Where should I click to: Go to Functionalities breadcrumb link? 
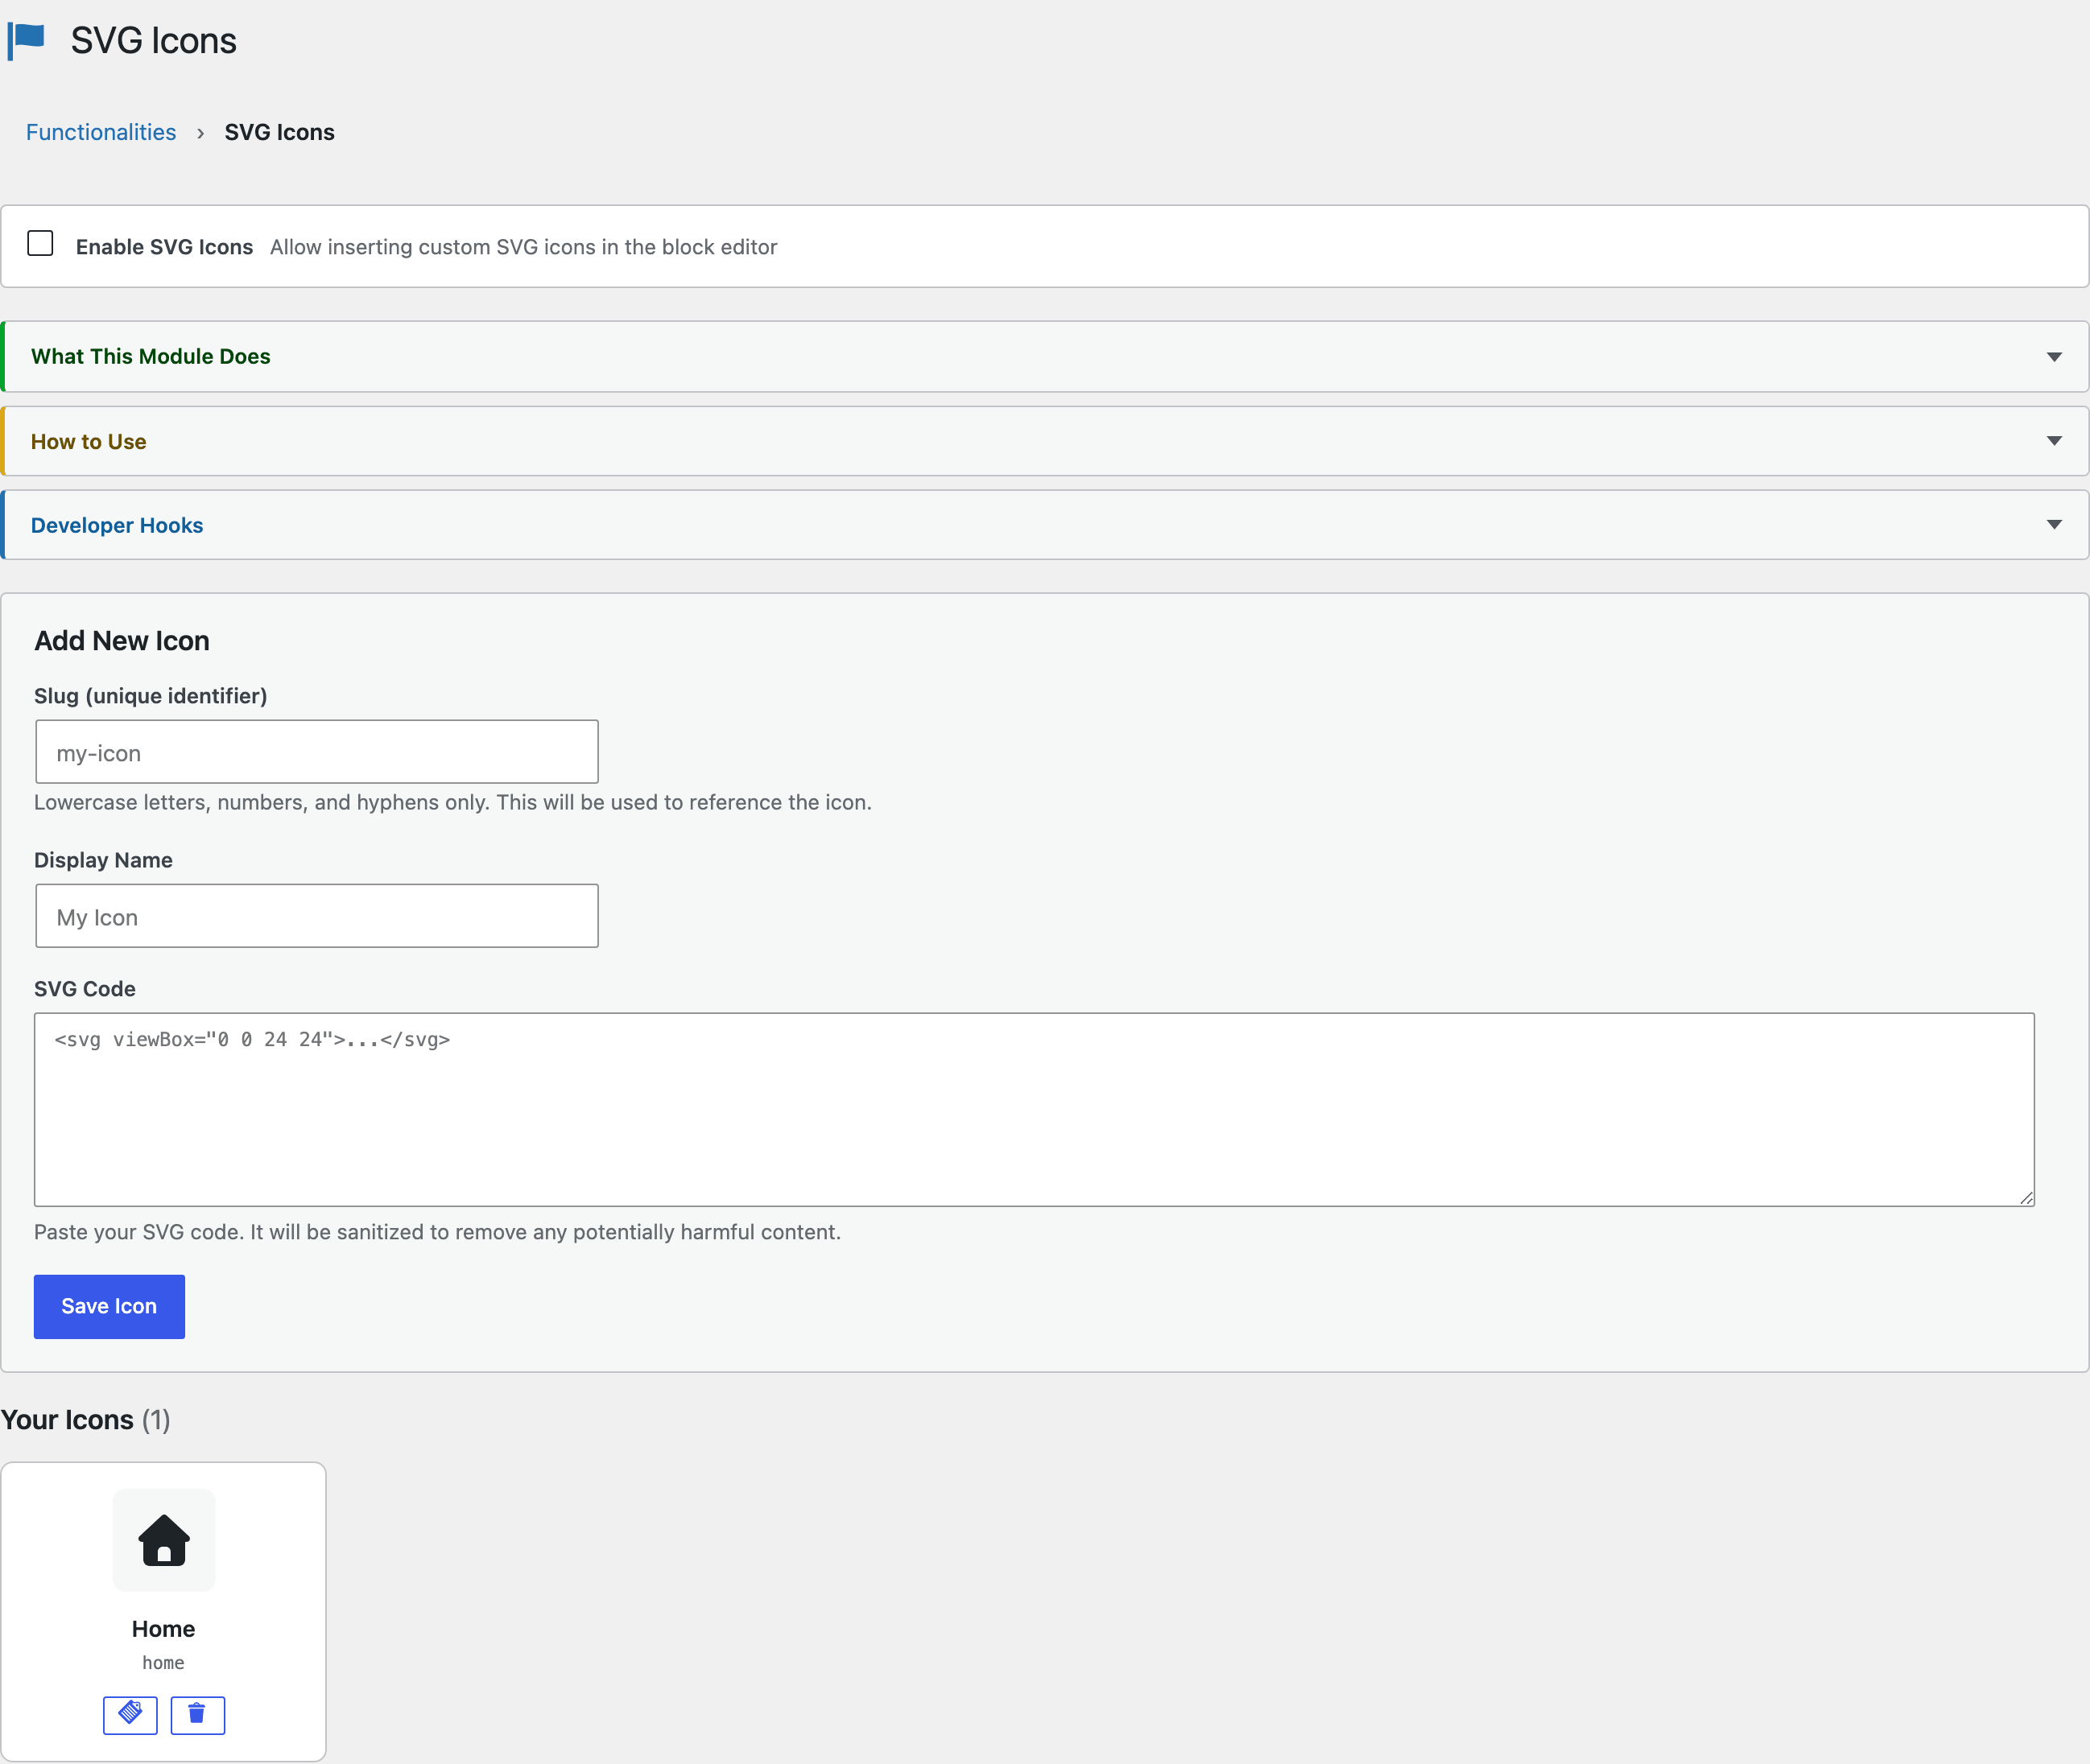pos(101,132)
